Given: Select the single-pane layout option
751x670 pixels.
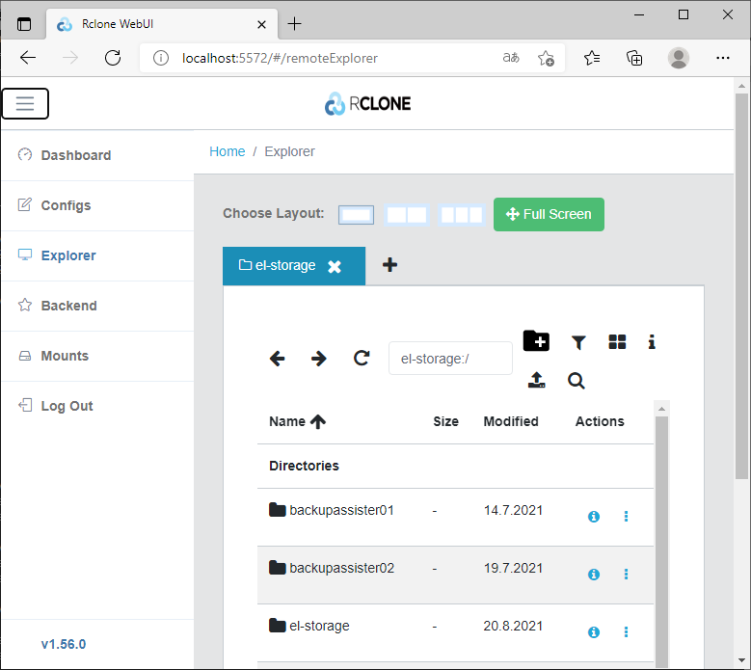Looking at the screenshot, I should 356,215.
